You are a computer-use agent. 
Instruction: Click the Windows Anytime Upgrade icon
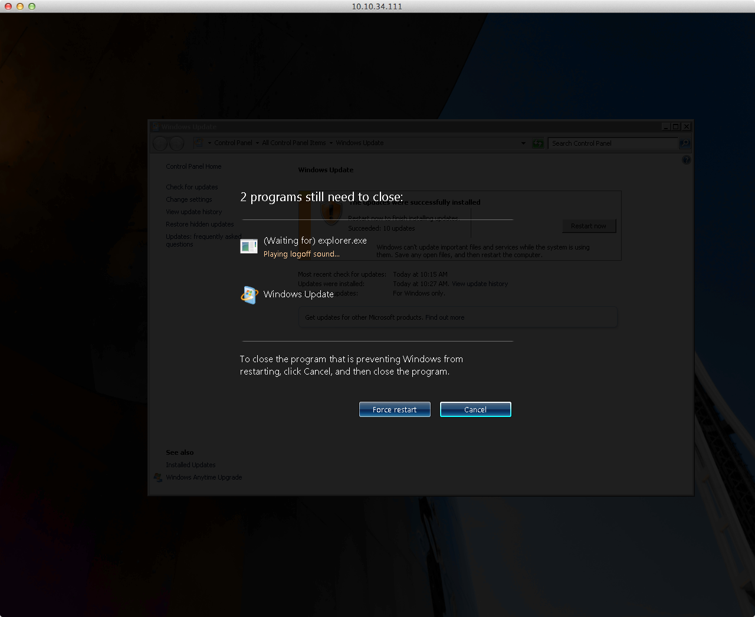click(x=158, y=477)
